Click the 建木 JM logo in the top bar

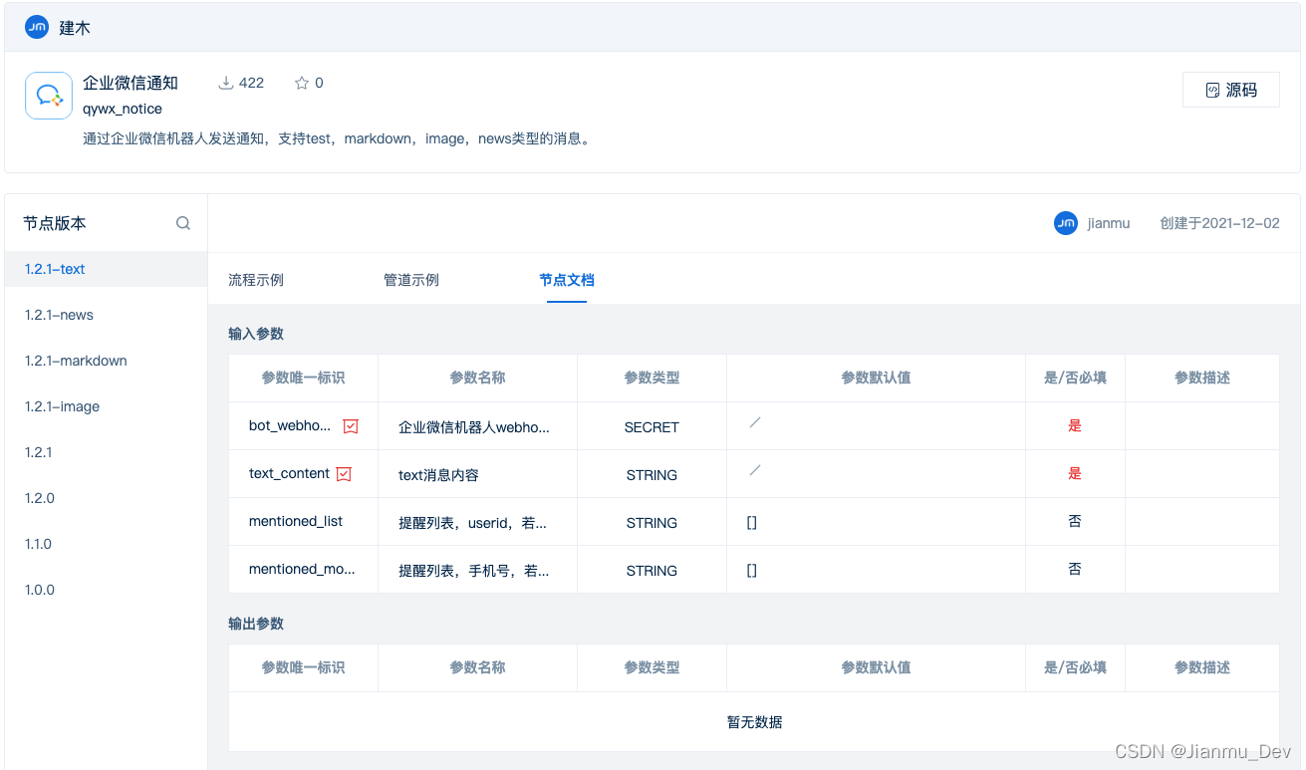click(37, 27)
